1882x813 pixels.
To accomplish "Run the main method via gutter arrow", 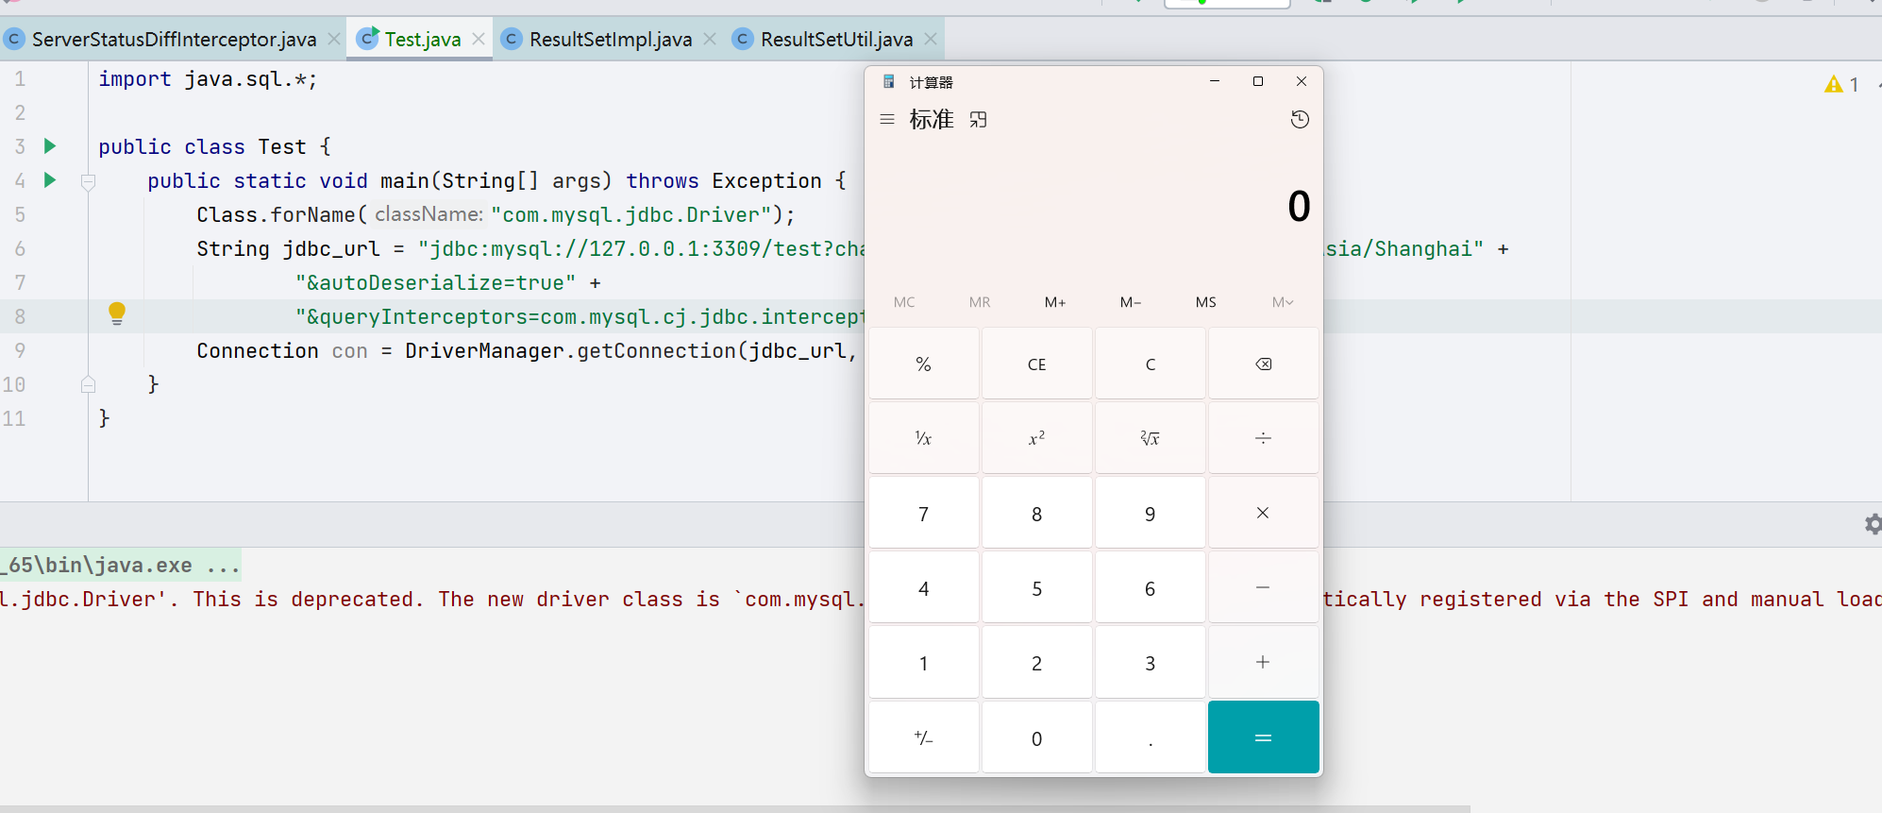I will tap(50, 180).
